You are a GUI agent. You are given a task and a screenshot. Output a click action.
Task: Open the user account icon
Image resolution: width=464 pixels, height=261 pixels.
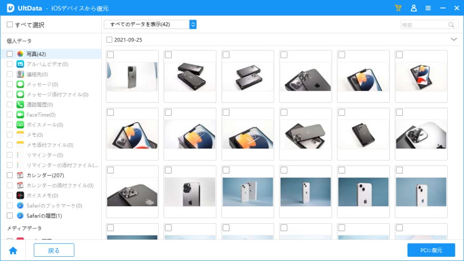click(414, 8)
